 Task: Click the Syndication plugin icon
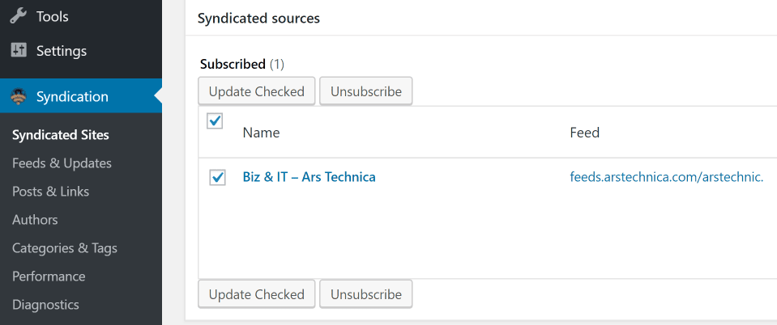click(x=19, y=97)
